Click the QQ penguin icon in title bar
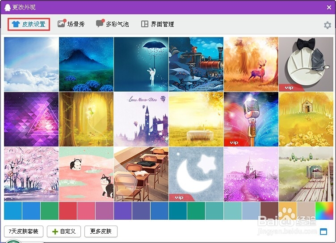Image resolution: width=336 pixels, height=243 pixels. [8, 8]
